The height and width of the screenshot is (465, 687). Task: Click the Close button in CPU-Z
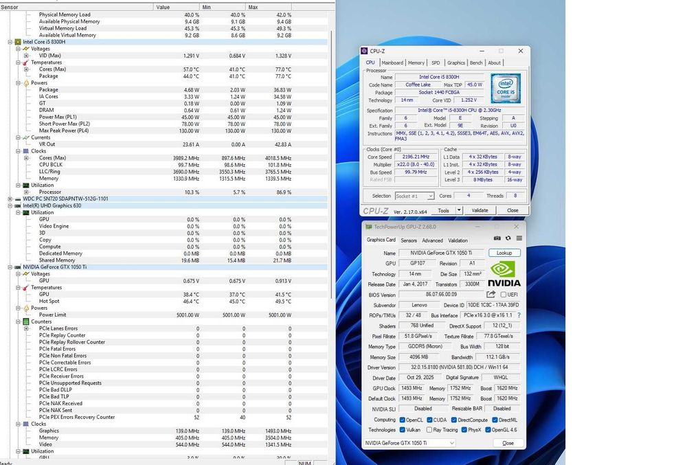513,211
